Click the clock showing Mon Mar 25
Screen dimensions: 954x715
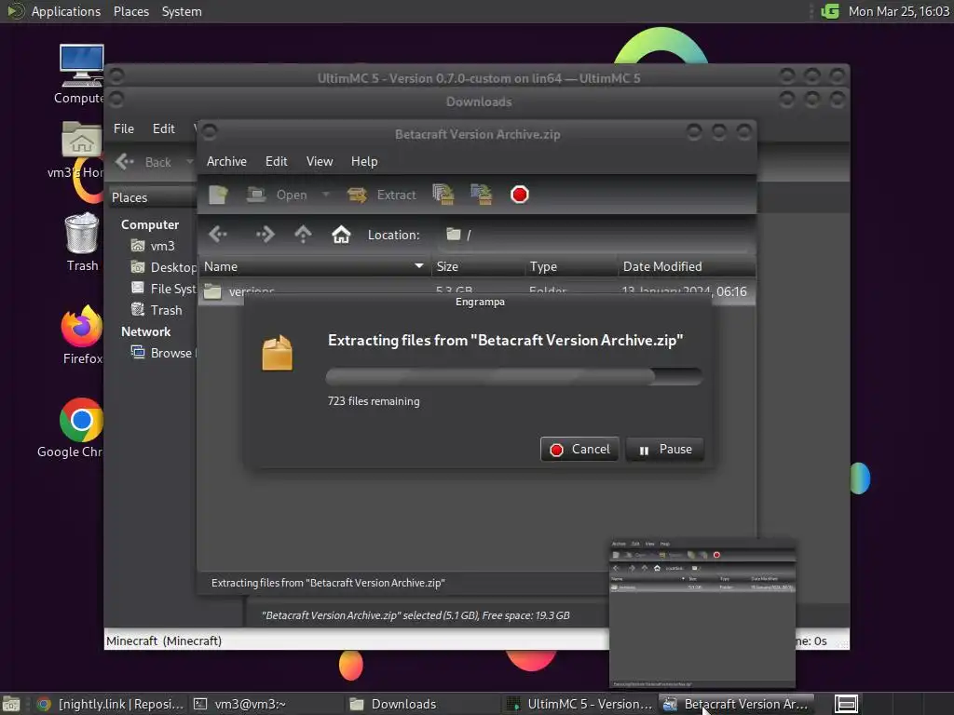[899, 11]
